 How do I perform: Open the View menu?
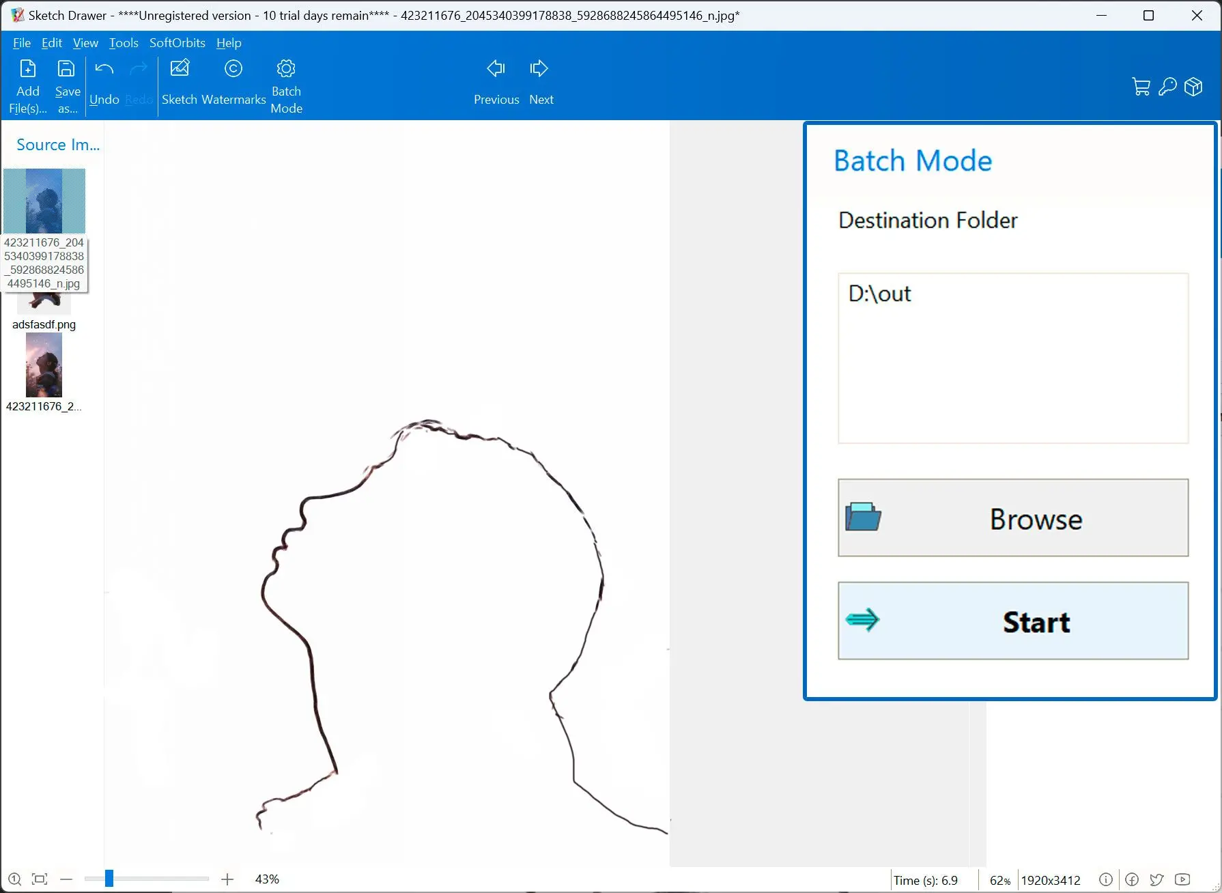coord(85,43)
